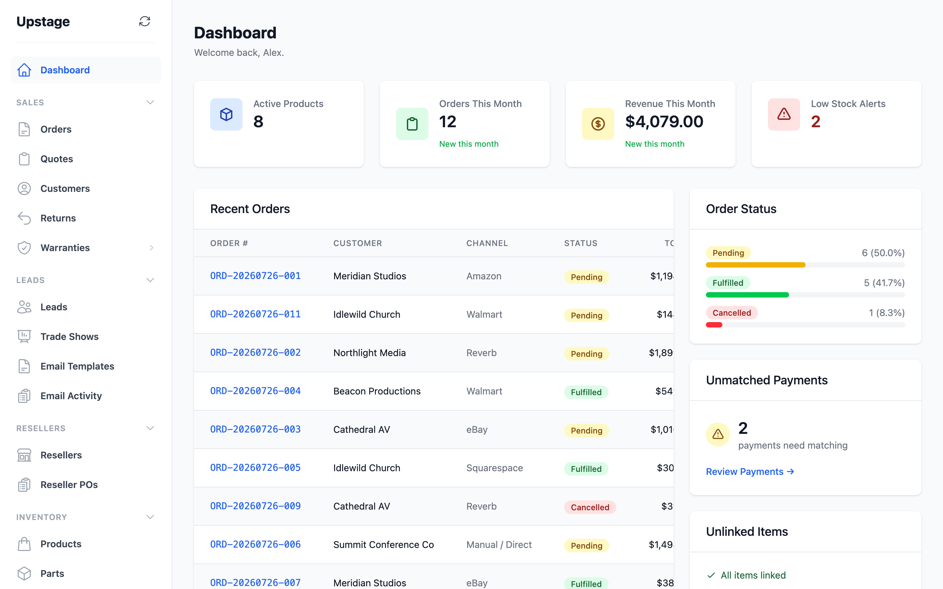Click the Low Stock Alerts warning icon
This screenshot has width=943, height=589.
click(x=784, y=114)
